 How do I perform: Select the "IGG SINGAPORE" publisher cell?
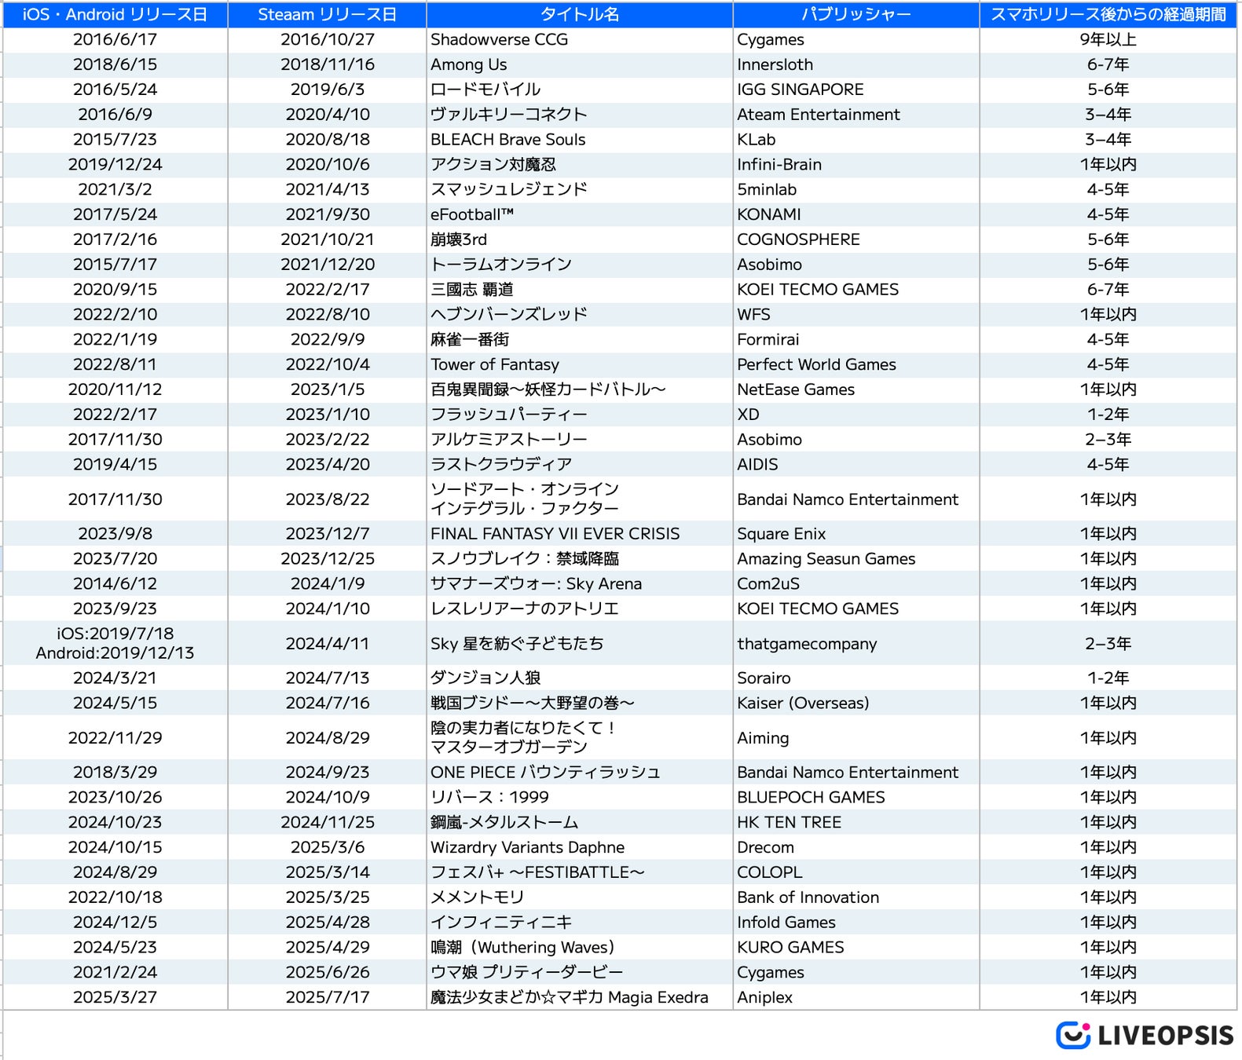tap(856, 90)
